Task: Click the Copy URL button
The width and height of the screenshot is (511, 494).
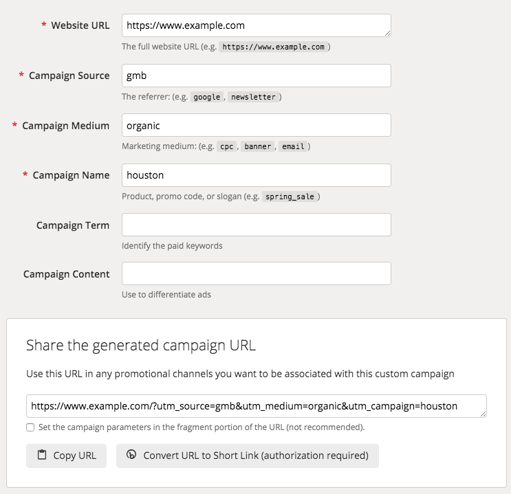Action: 66,456
